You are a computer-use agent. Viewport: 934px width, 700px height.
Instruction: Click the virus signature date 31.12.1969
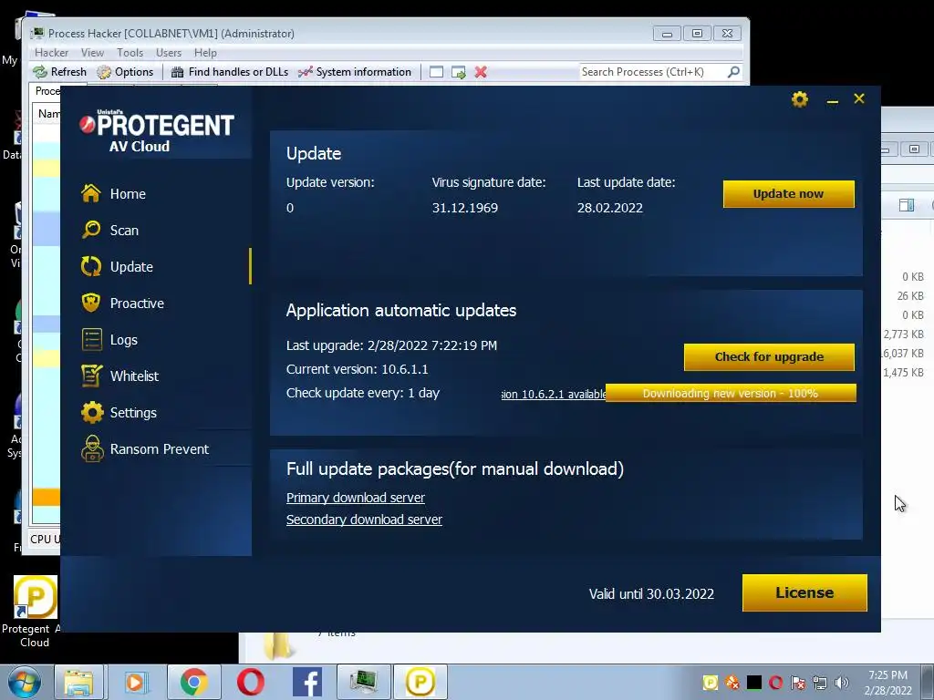(x=464, y=208)
